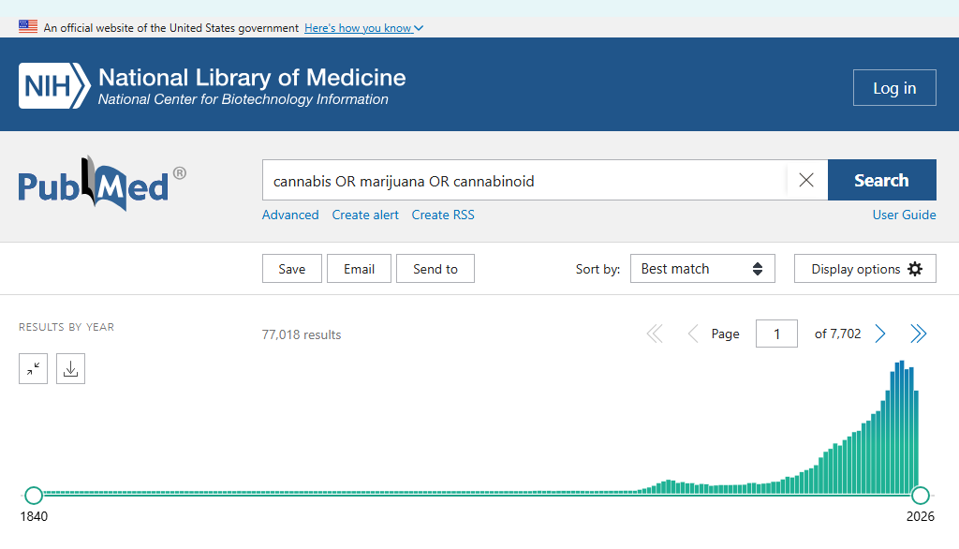Download the results by year data
Viewport: 959px width, 549px height.
pos(70,369)
